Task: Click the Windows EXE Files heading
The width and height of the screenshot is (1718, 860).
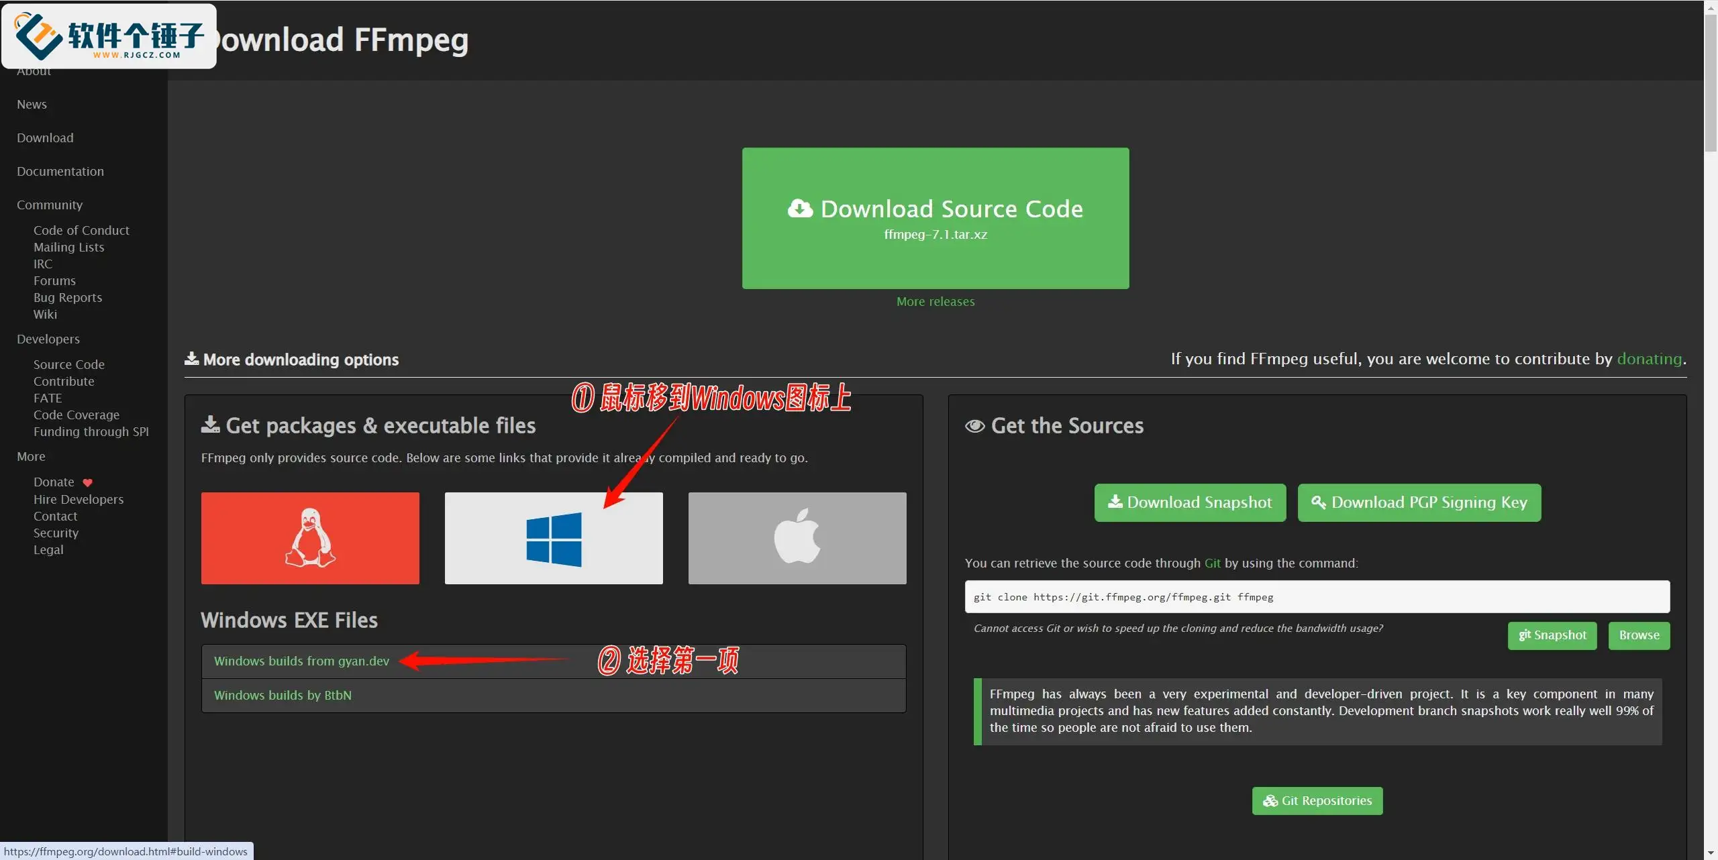Action: pos(289,621)
